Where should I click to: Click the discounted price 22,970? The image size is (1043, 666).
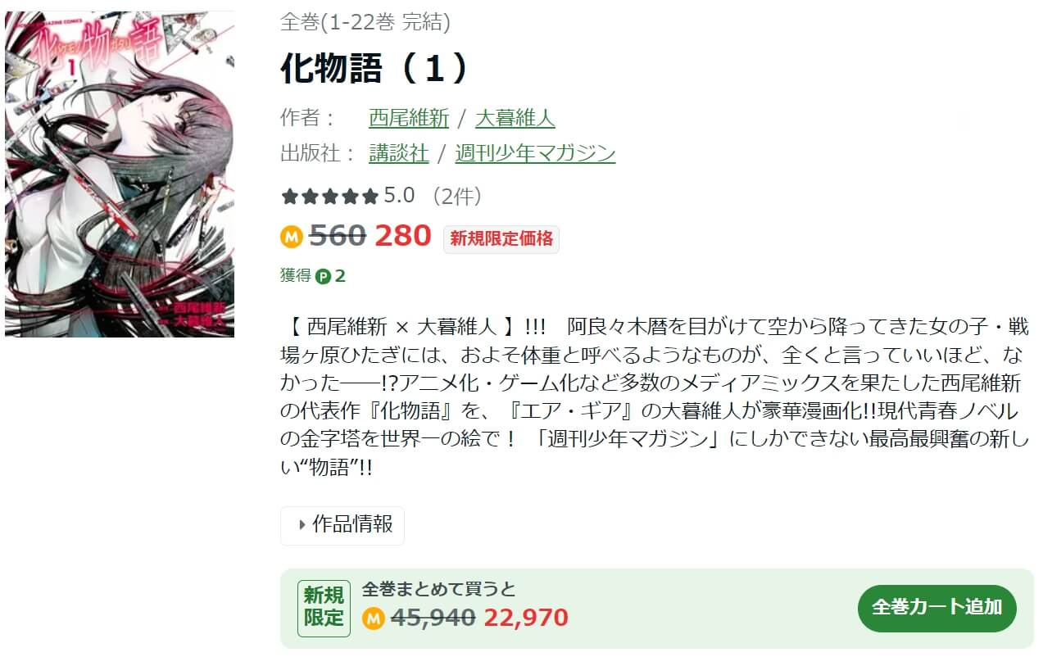pos(526,618)
